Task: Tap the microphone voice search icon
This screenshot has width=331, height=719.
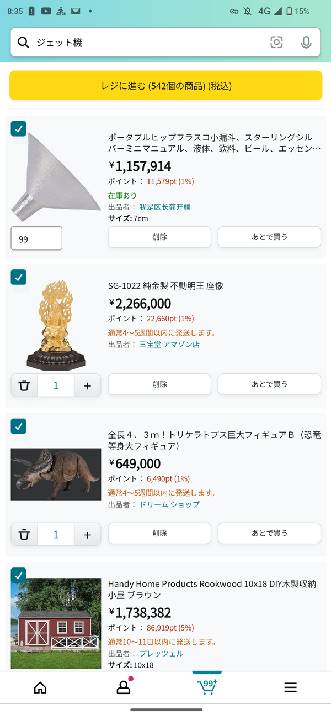Action: click(306, 43)
